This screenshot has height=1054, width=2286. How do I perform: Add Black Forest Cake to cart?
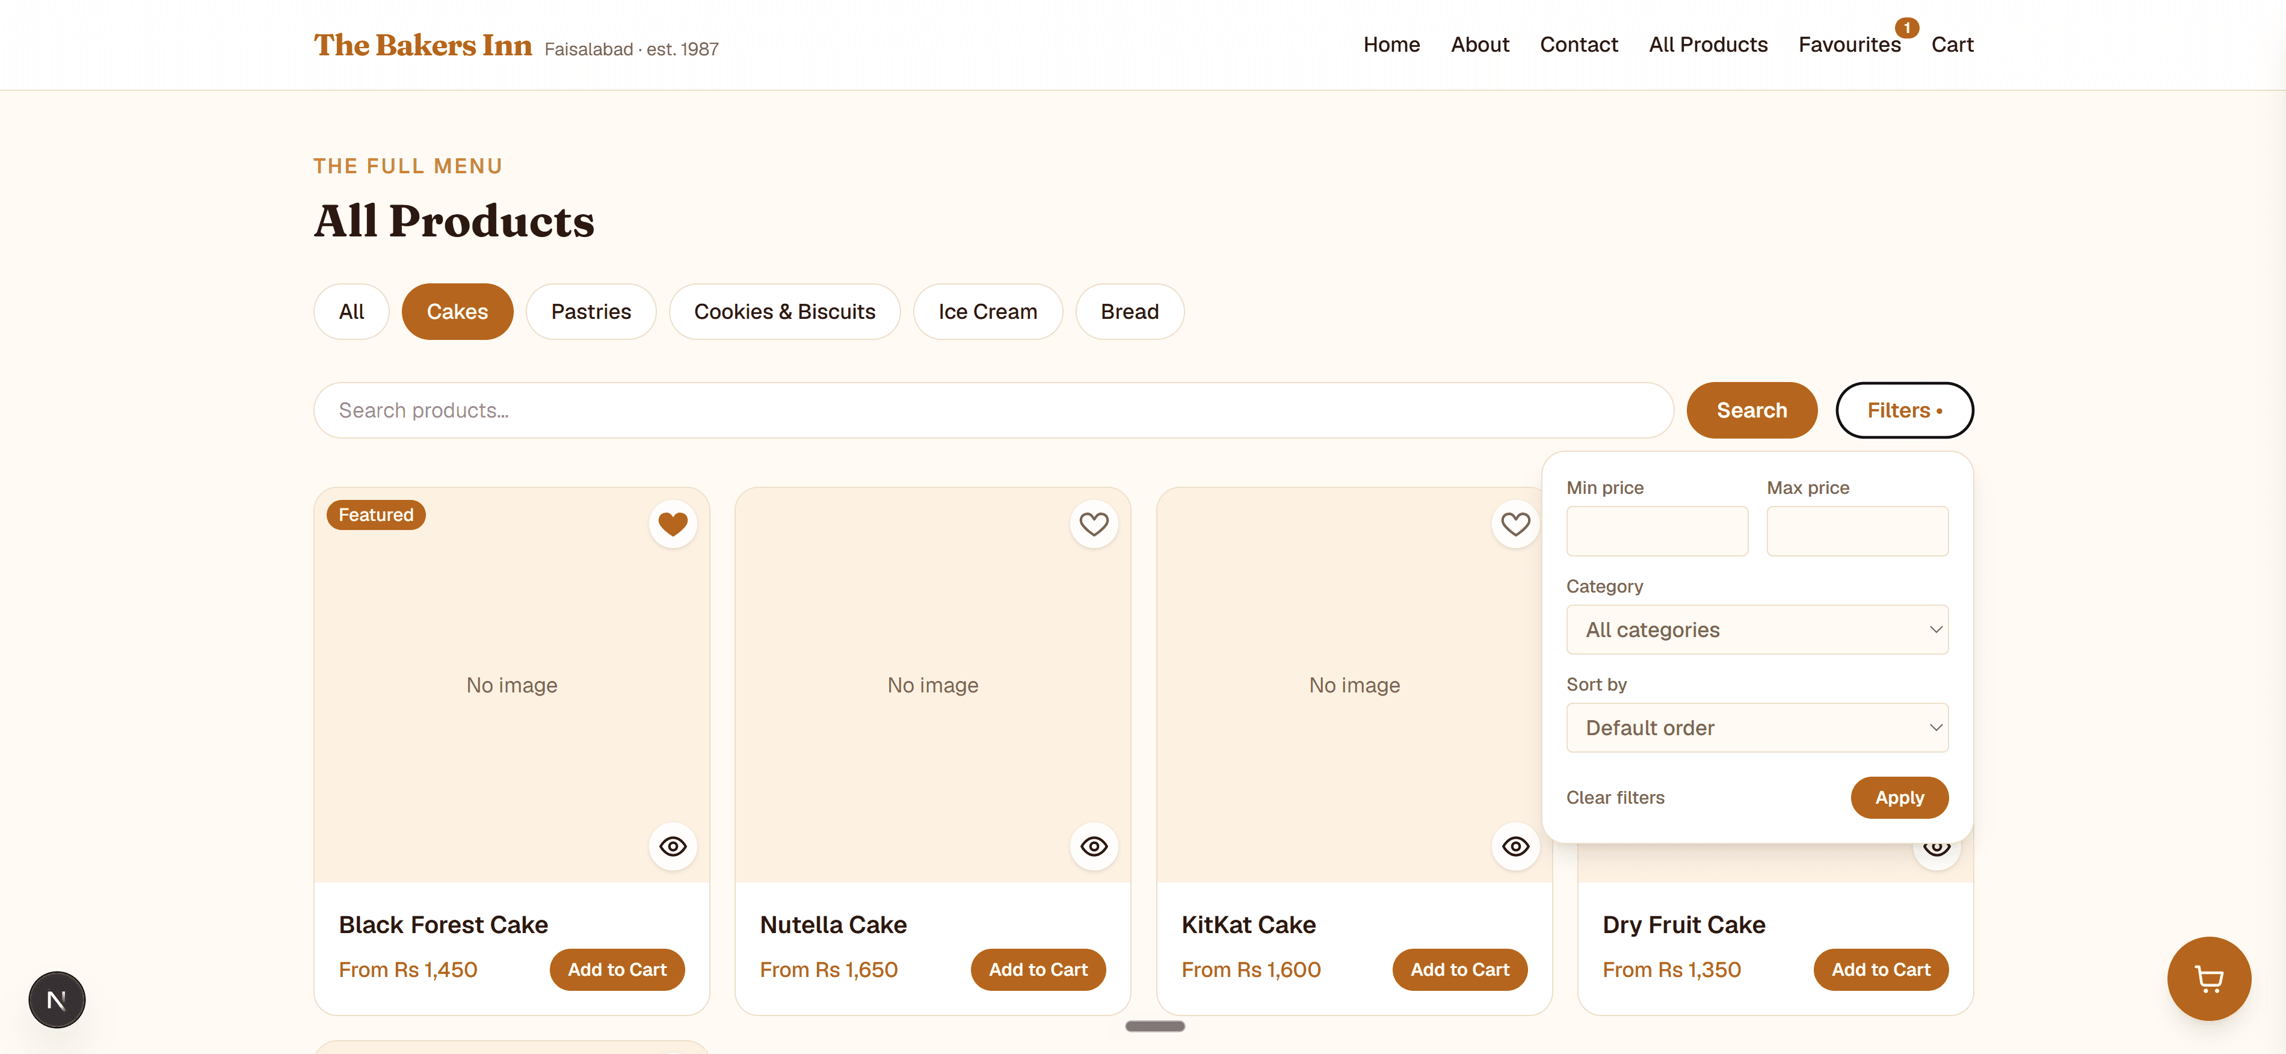617,970
